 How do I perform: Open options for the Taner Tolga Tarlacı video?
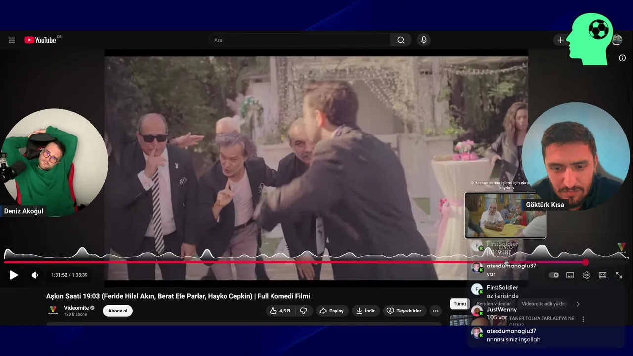click(x=583, y=319)
